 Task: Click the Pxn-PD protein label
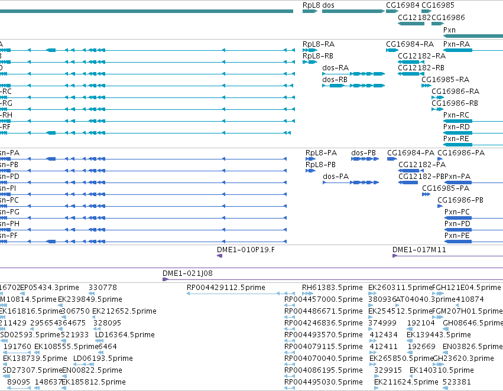click(x=457, y=224)
